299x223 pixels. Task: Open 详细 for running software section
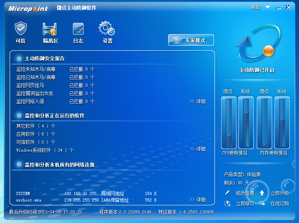(x=198, y=149)
